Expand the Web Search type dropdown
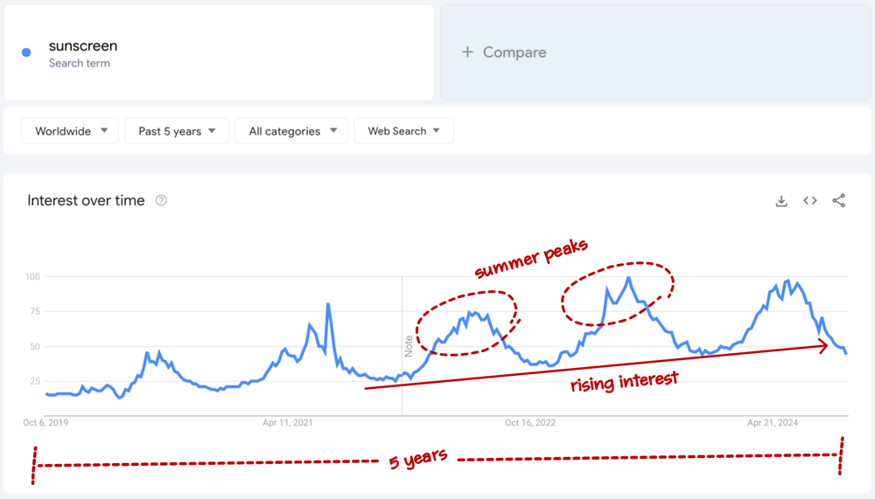The height and width of the screenshot is (499, 875). 403,131
